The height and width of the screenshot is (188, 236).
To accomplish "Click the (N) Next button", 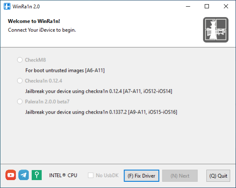I will (180, 175).
